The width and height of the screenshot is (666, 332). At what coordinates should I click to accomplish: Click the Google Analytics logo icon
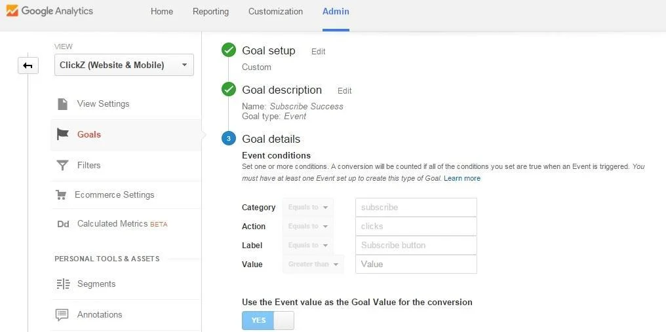coord(12,11)
